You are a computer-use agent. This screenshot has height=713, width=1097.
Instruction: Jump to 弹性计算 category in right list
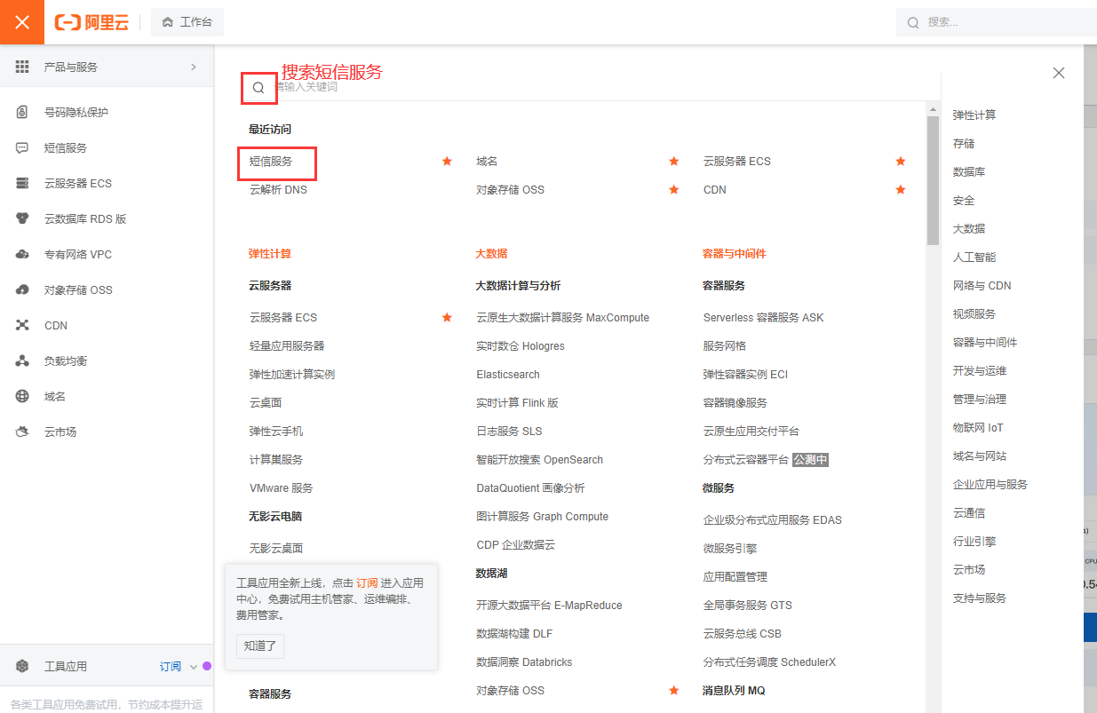974,115
